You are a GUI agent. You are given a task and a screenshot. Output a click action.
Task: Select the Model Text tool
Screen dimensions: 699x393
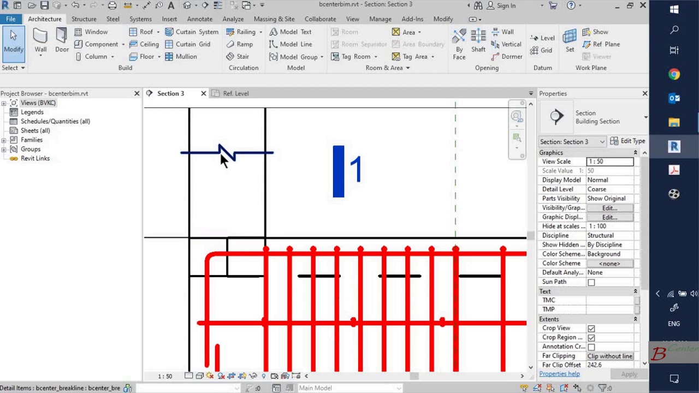click(291, 32)
